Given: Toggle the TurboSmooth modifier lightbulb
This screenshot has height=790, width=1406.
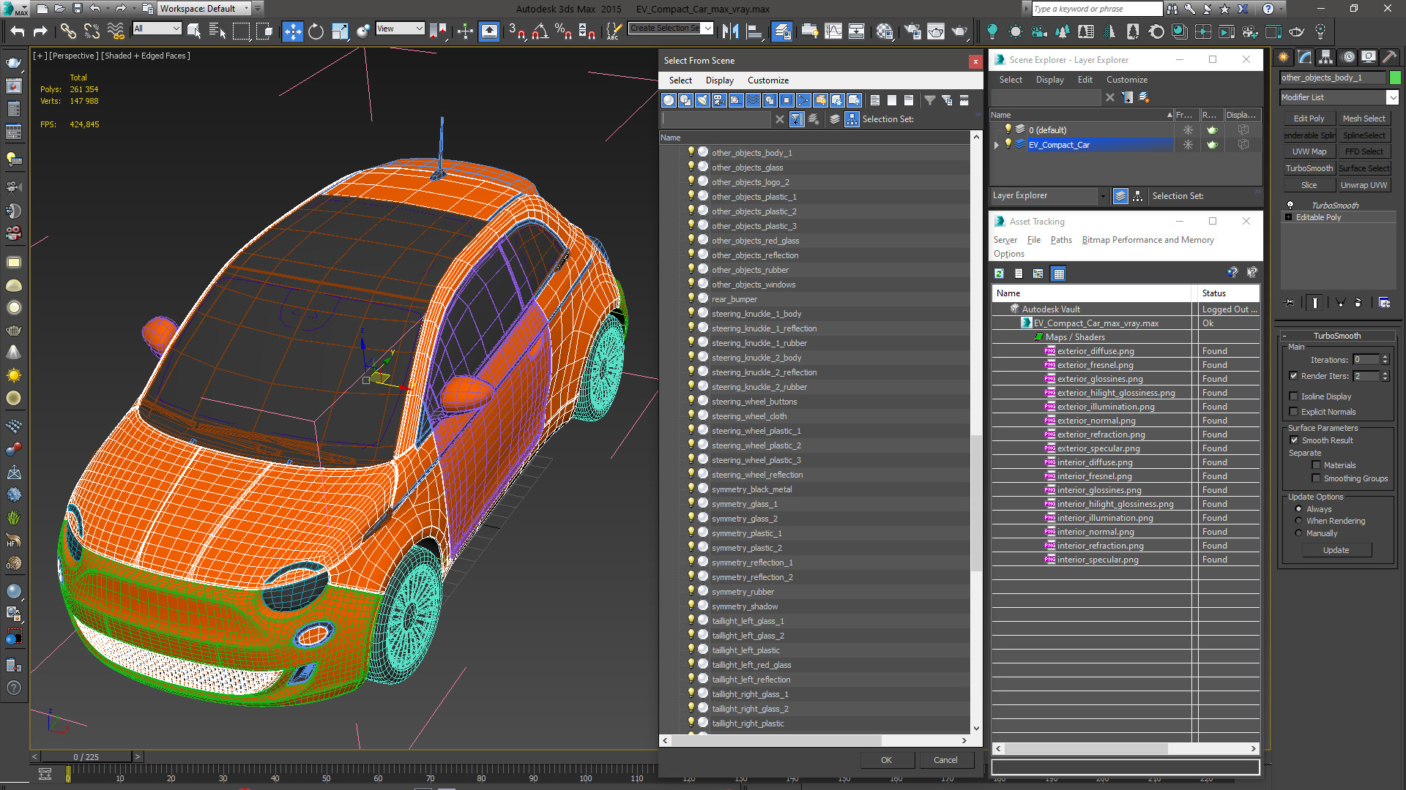Looking at the screenshot, I should [1290, 205].
